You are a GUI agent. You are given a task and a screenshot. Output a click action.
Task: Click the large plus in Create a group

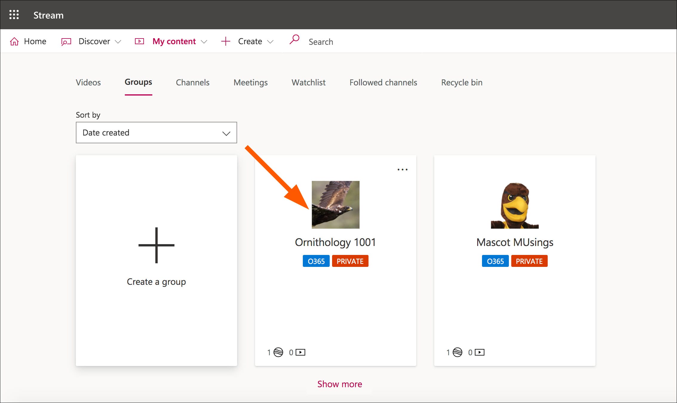(x=156, y=245)
